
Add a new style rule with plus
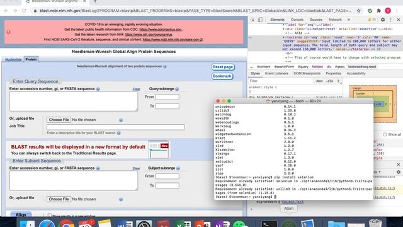(x=338, y=81)
